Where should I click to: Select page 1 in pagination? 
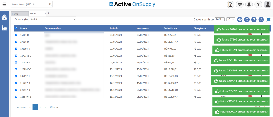pyautogui.click(x=35, y=107)
